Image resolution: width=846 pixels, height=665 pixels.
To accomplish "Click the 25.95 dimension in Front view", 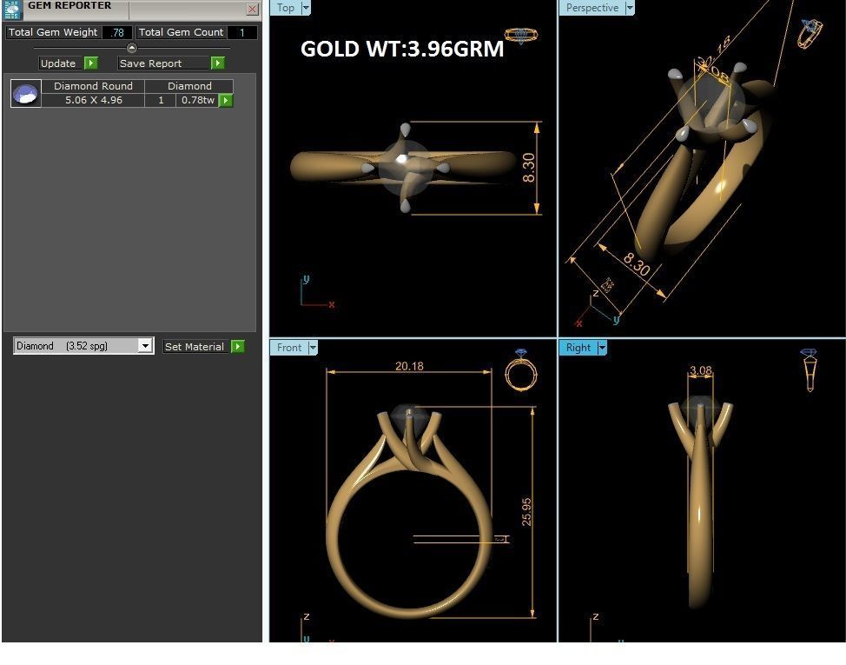I will point(526,512).
